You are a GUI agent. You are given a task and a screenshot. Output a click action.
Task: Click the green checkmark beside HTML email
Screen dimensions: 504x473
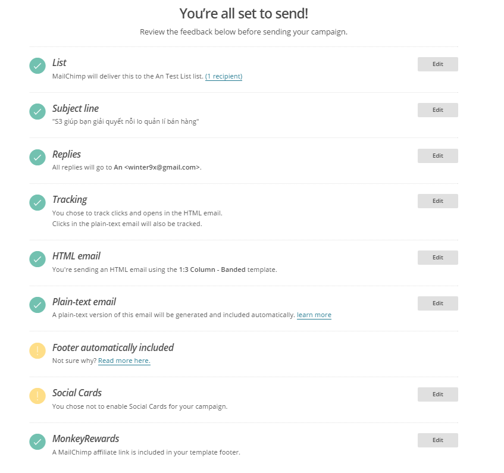pos(37,259)
